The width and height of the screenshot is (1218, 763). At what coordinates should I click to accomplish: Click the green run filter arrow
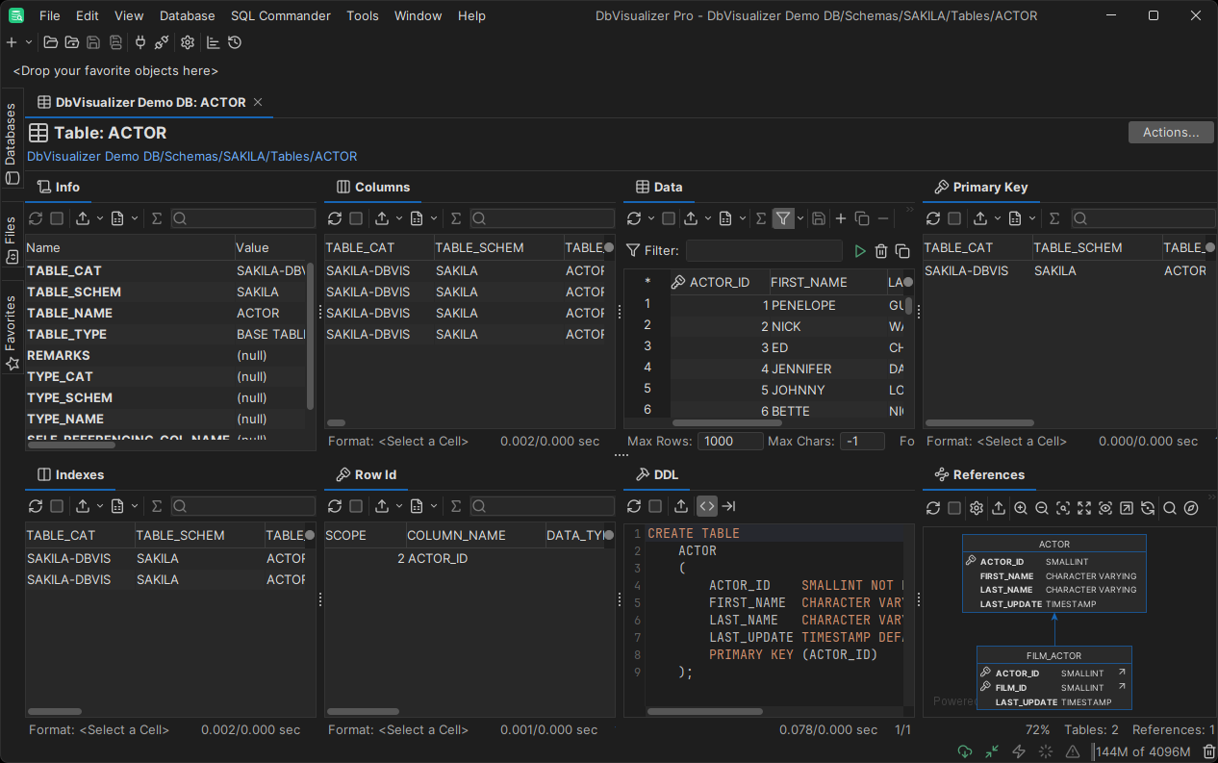click(x=860, y=251)
